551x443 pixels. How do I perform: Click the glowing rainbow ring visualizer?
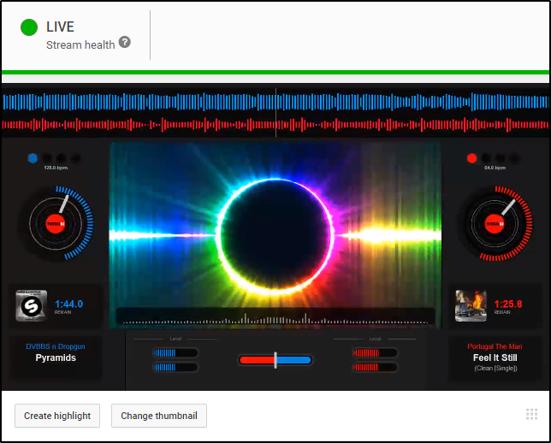275,232
